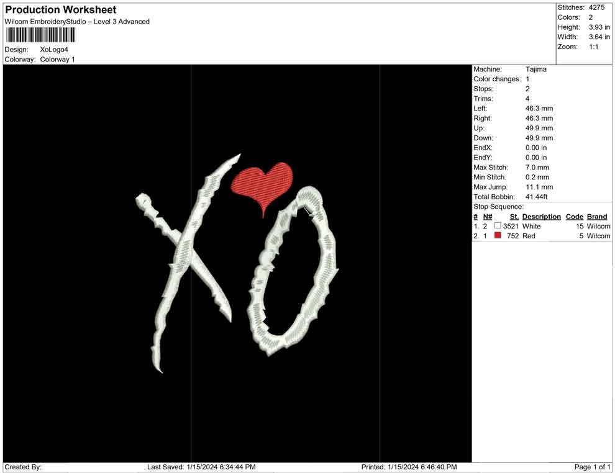This screenshot has width=615, height=473.
Task: Click the 'Stops:' label
Action: coord(483,89)
